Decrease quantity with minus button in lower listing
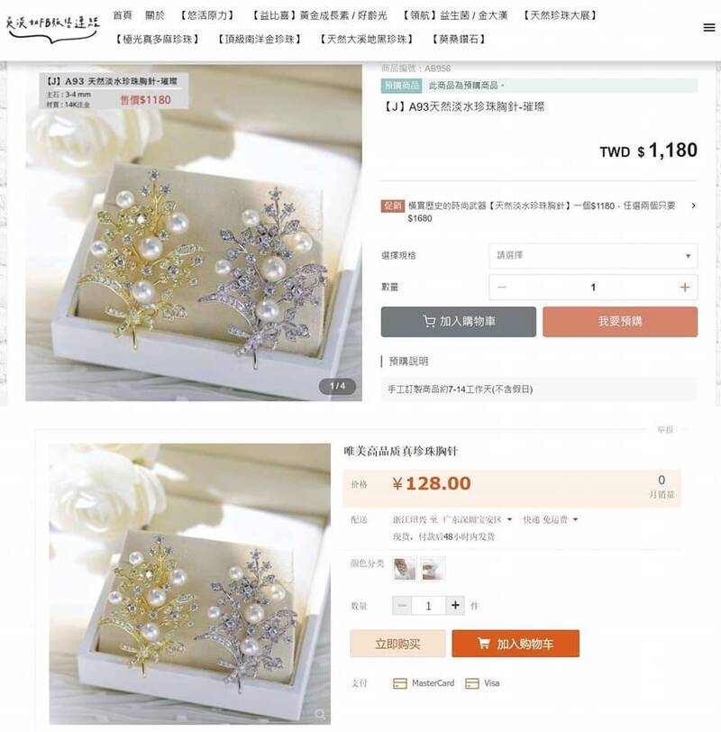 pos(401,606)
